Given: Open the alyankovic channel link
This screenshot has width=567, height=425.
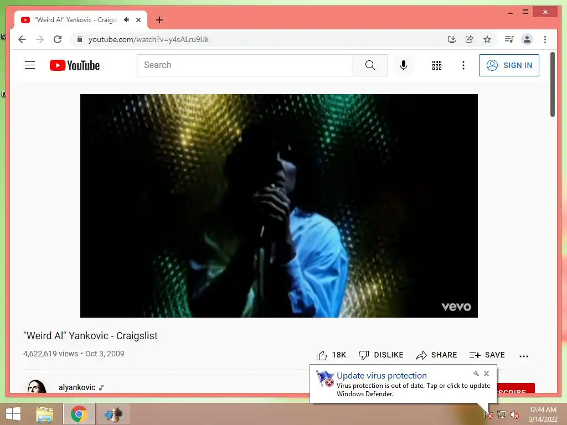Looking at the screenshot, I should [77, 387].
